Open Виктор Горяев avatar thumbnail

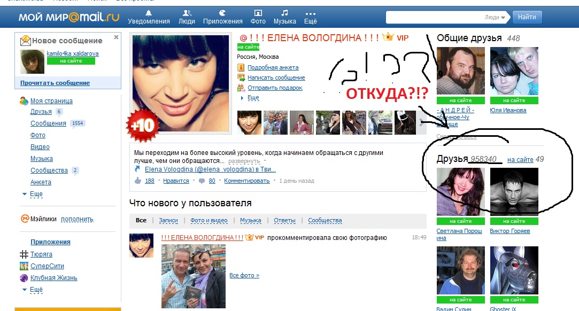click(514, 192)
